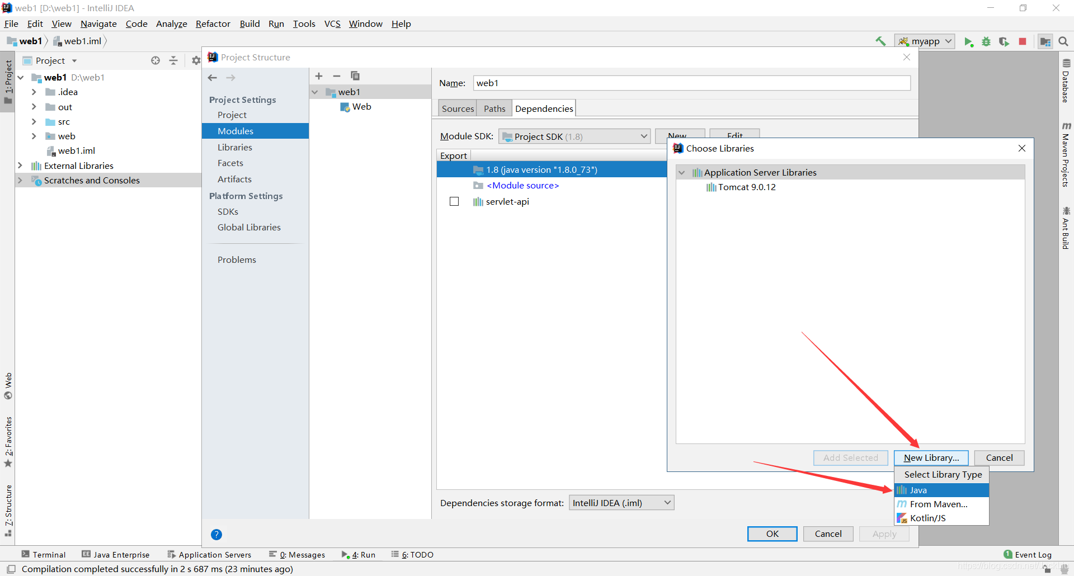
Task: Expand the .idea folder
Action: 34,92
